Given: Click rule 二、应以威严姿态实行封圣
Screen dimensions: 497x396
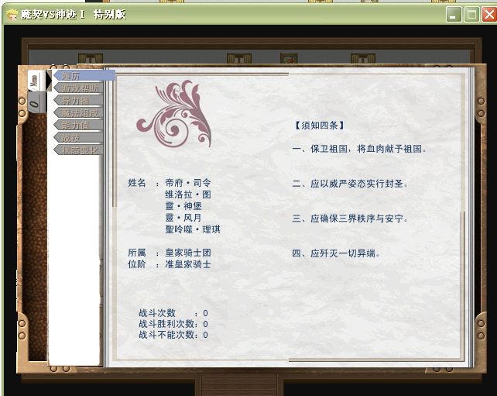Looking at the screenshot, I should pos(350,184).
